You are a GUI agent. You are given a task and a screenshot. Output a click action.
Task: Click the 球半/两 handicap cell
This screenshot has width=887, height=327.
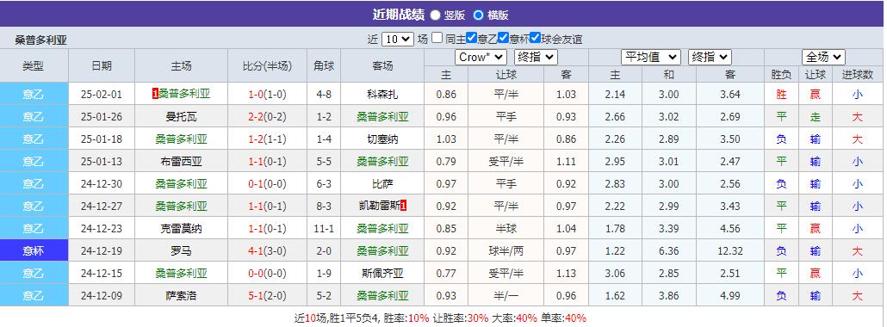(x=506, y=251)
